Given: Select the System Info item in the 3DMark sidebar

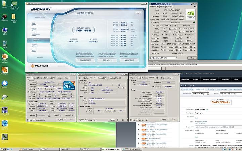Looking at the screenshot, I should [36, 34].
